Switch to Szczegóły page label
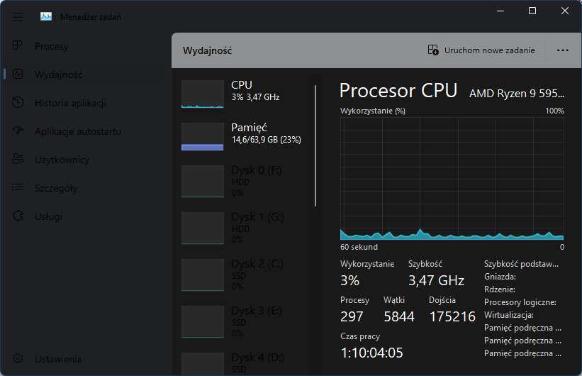The image size is (582, 376). pyautogui.click(x=56, y=188)
